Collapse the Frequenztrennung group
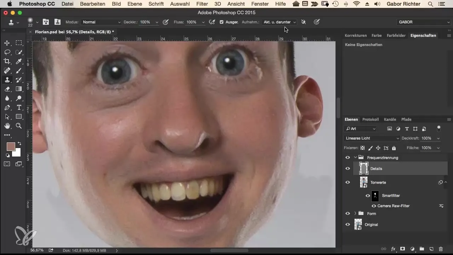453x255 pixels. (x=355, y=158)
